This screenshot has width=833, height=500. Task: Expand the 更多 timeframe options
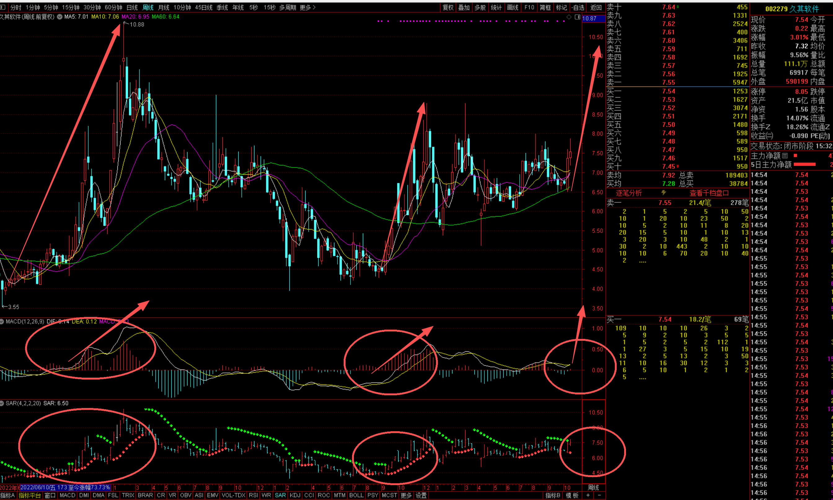(307, 7)
